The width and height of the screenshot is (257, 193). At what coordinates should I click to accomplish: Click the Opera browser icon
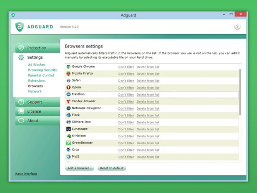click(69, 87)
